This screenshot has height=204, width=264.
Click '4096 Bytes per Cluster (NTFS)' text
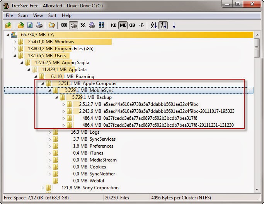[181, 197]
